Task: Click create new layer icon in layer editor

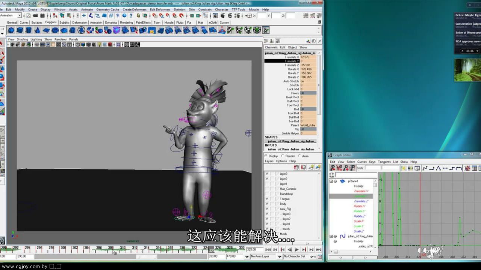Action: (x=311, y=167)
